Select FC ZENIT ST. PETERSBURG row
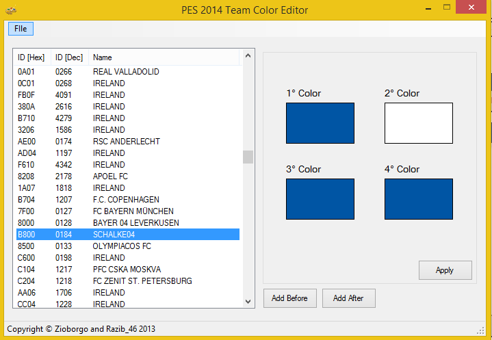Image resolution: width=492 pixels, height=340 pixels. pos(142,281)
